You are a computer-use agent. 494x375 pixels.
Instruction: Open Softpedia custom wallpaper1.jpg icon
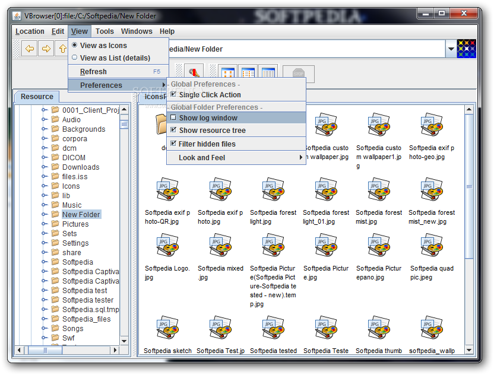(x=379, y=125)
